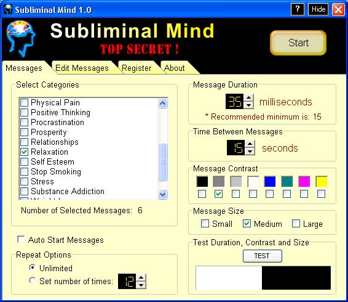
Task: Uncheck the Medium message size
Action: click(x=247, y=224)
